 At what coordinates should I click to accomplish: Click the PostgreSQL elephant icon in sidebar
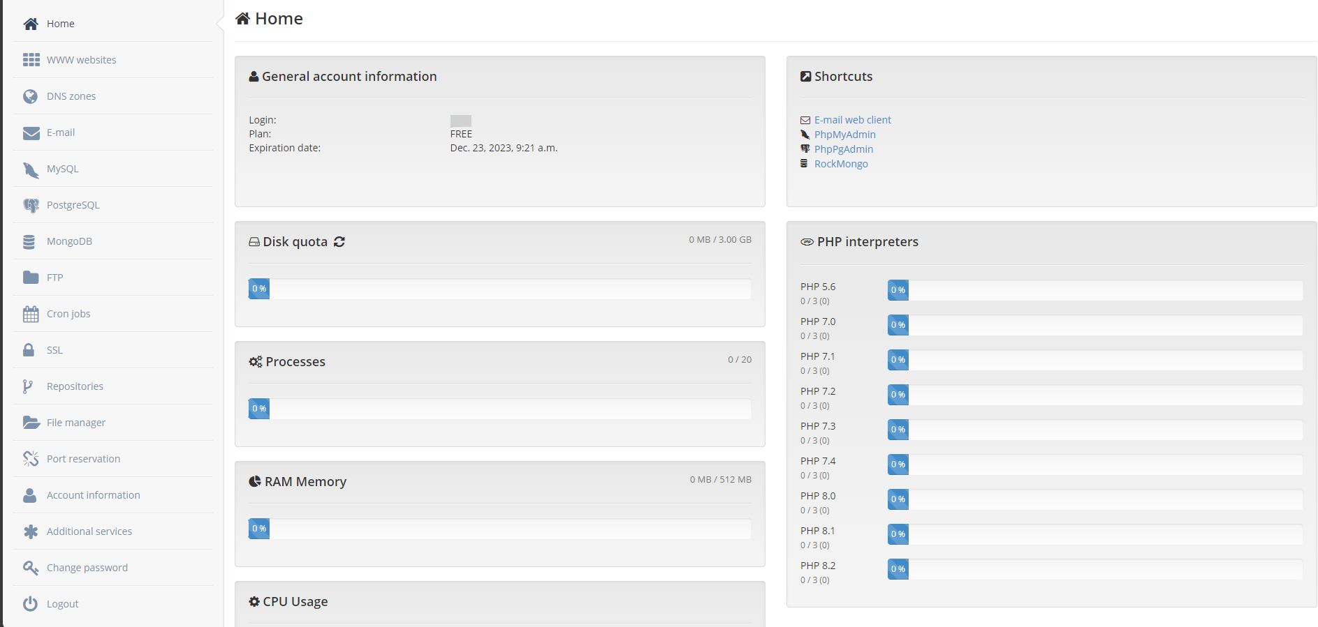coord(31,206)
